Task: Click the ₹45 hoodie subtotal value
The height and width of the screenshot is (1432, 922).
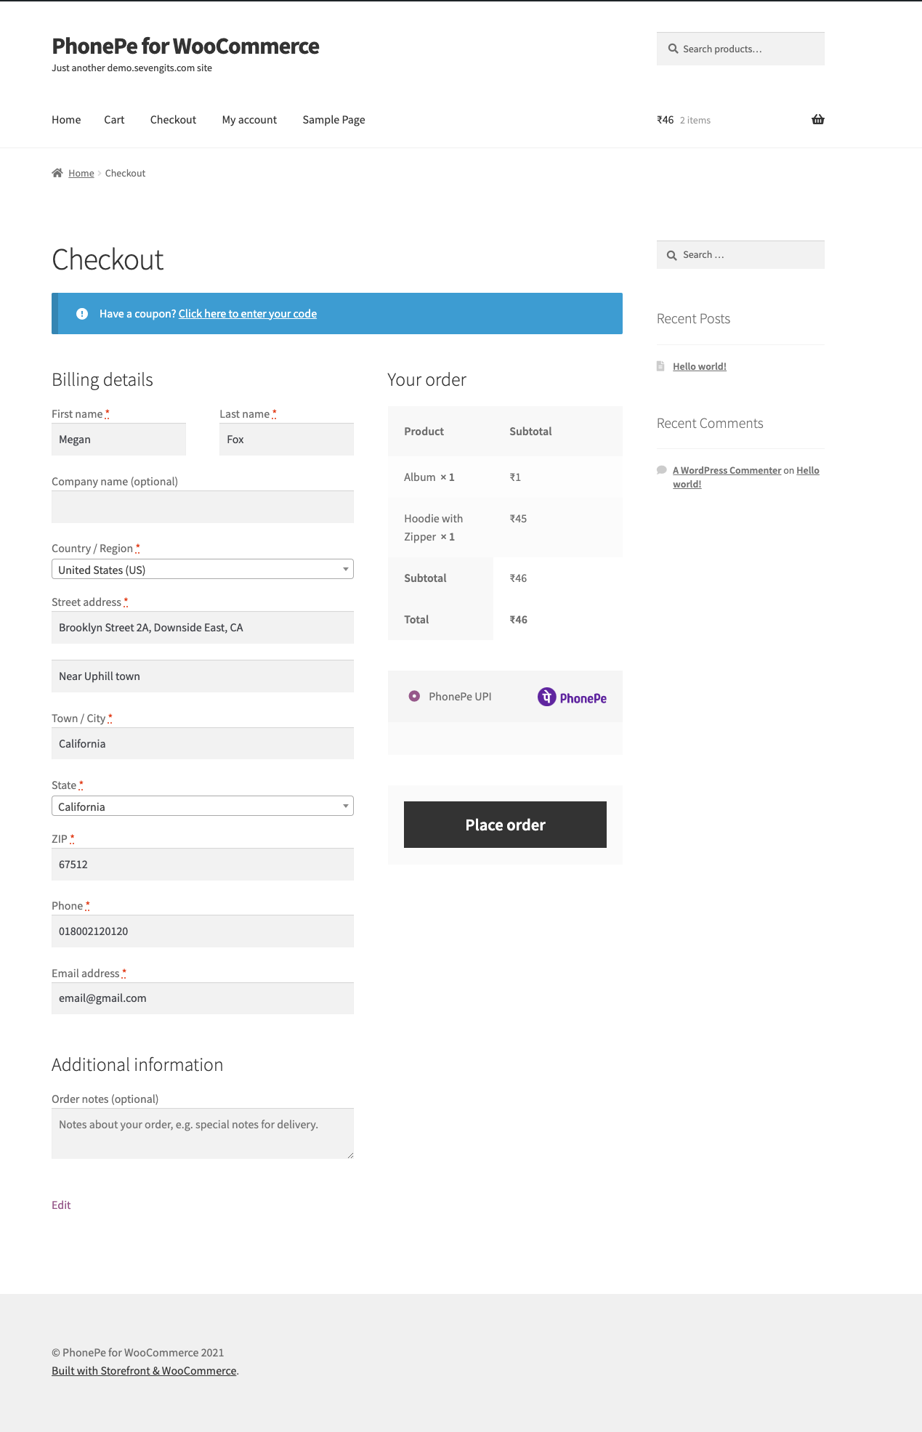Action: coord(518,519)
